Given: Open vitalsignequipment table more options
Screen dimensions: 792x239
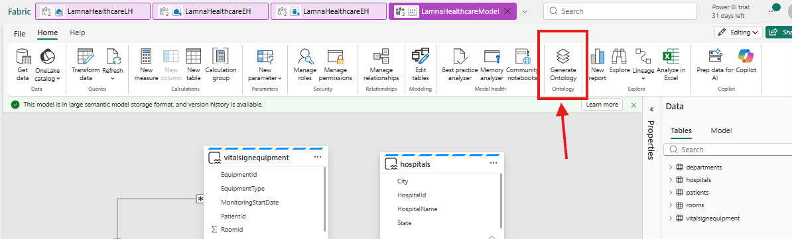Looking at the screenshot, I should click(x=317, y=157).
